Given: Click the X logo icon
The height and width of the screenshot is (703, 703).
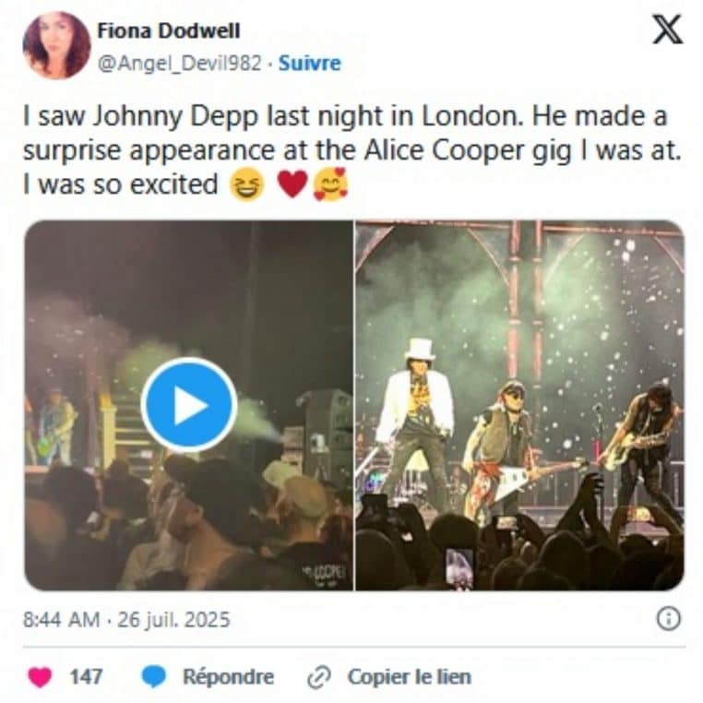Looking at the screenshot, I should [667, 30].
